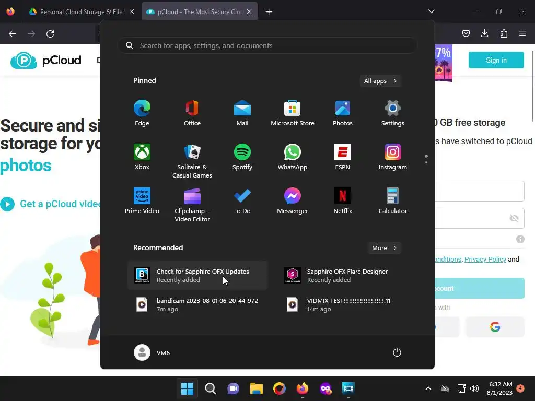Open Edge from the pinned apps
The height and width of the screenshot is (401, 535).
[x=142, y=113]
